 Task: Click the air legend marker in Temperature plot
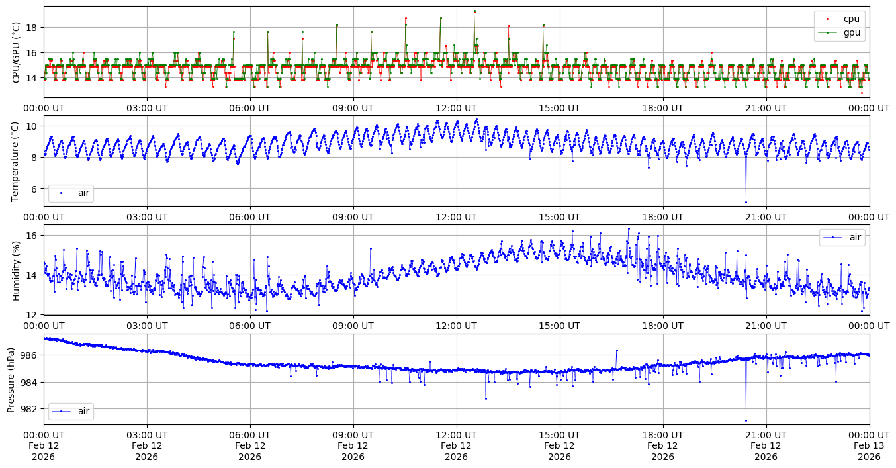coord(61,193)
